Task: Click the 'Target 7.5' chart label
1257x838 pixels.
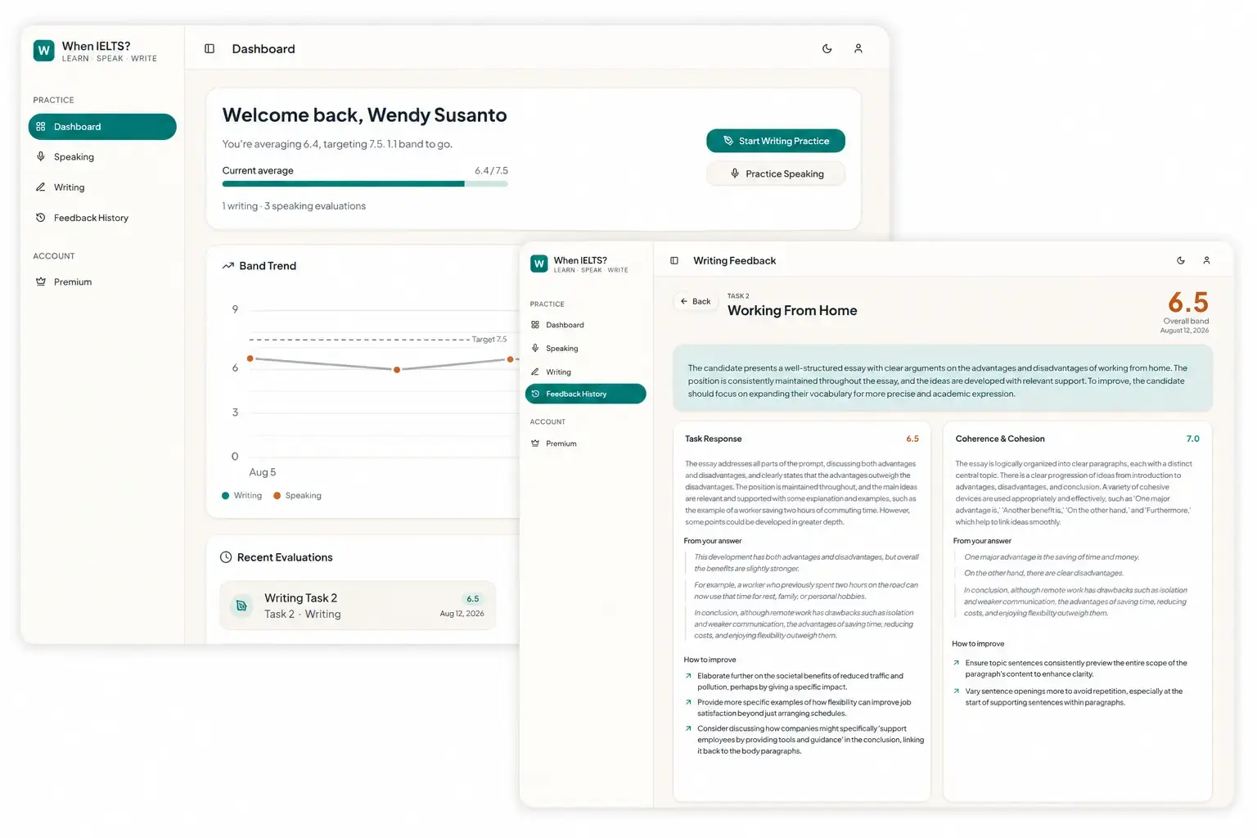Action: [x=489, y=340]
